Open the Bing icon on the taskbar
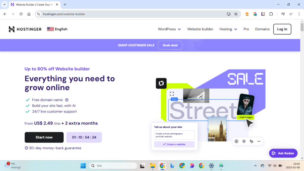The width and height of the screenshot is (304, 171). coord(172,166)
